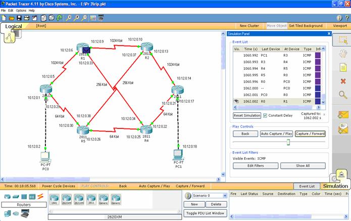Click the play speed slider handle
This screenshot has height=221, width=351.
[288, 142]
